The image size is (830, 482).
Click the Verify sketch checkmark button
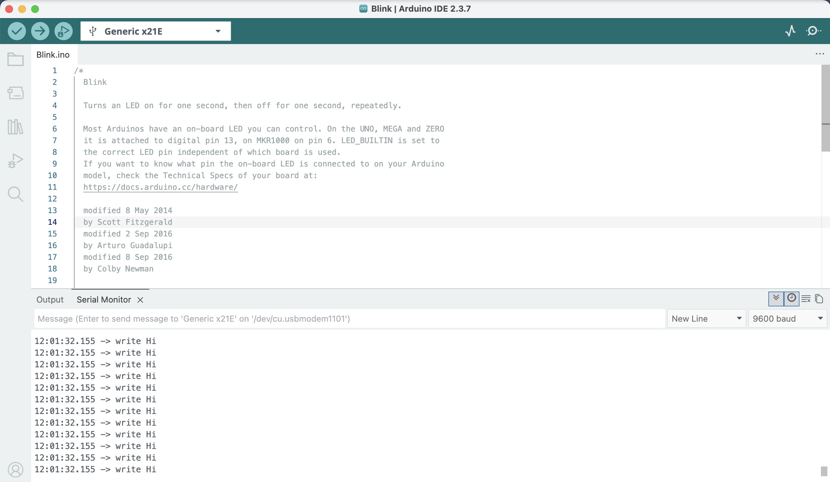(17, 31)
